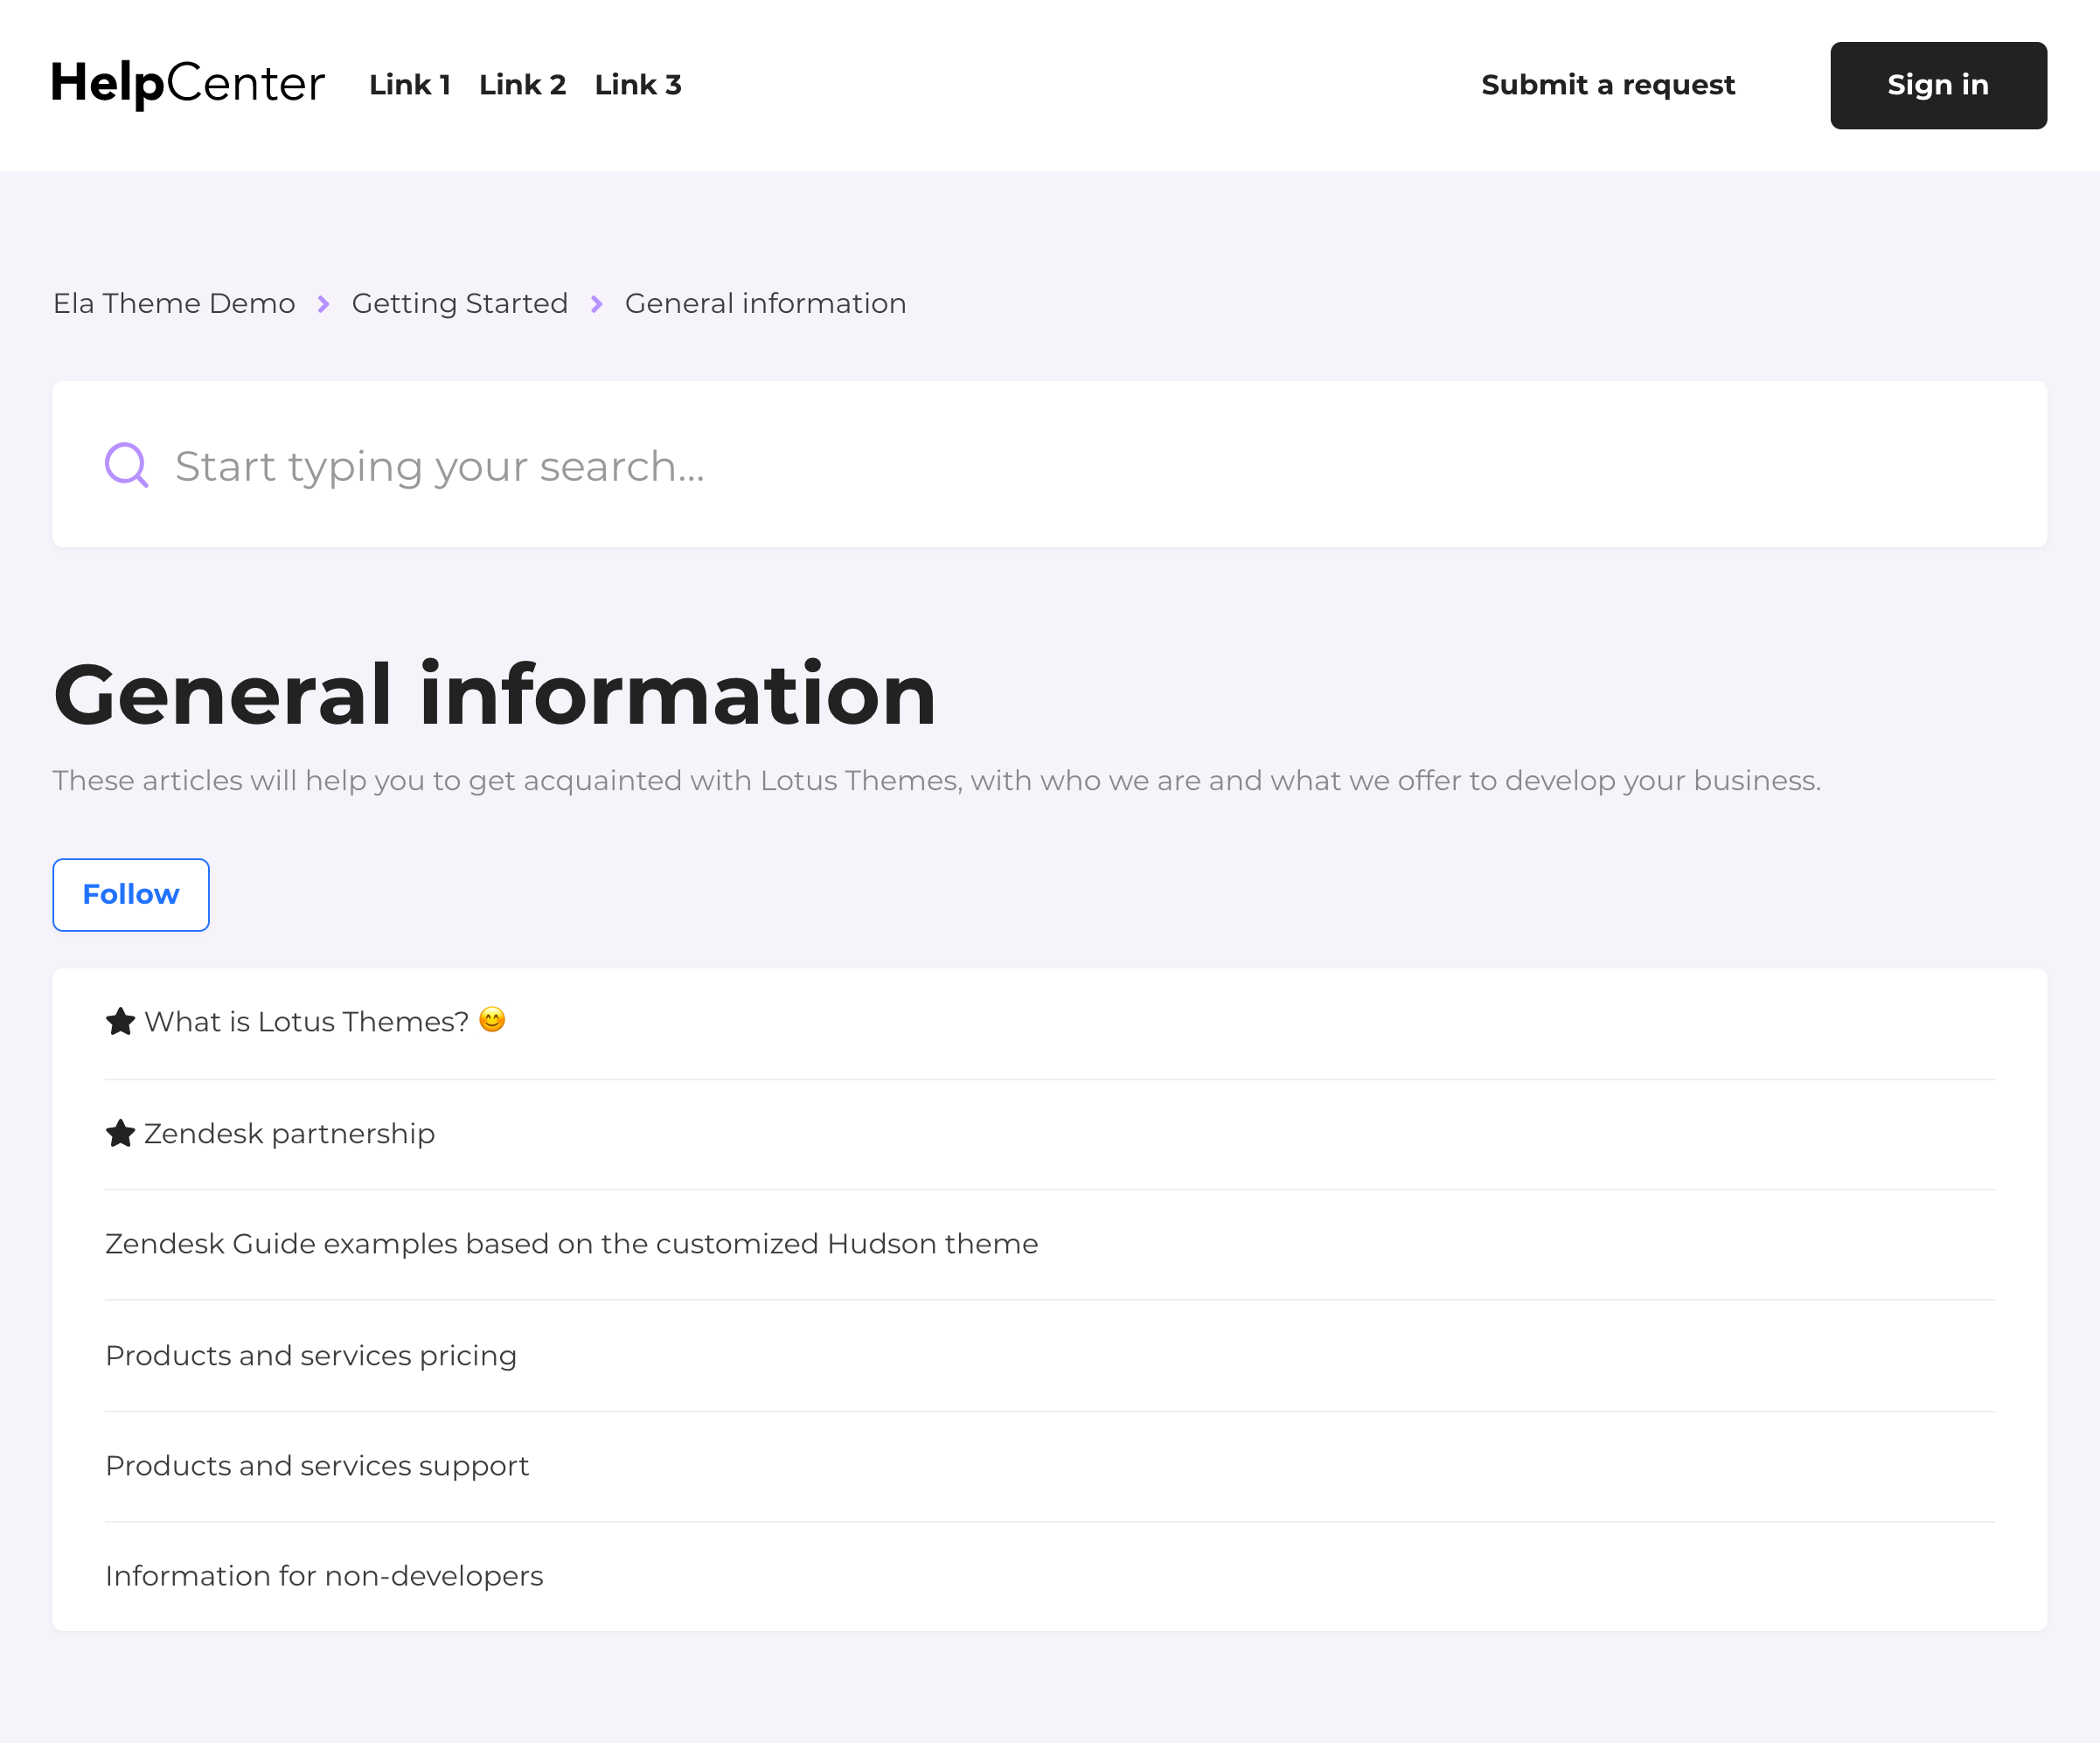Open Link 1 in header navigation
The width and height of the screenshot is (2100, 1749).
coord(410,85)
